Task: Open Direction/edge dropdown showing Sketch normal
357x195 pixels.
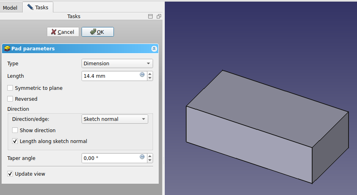Action: pyautogui.click(x=115, y=119)
